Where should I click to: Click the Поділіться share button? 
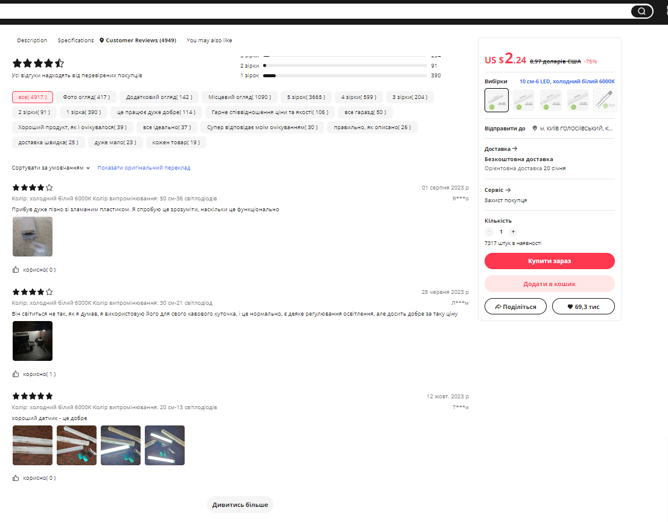[515, 307]
